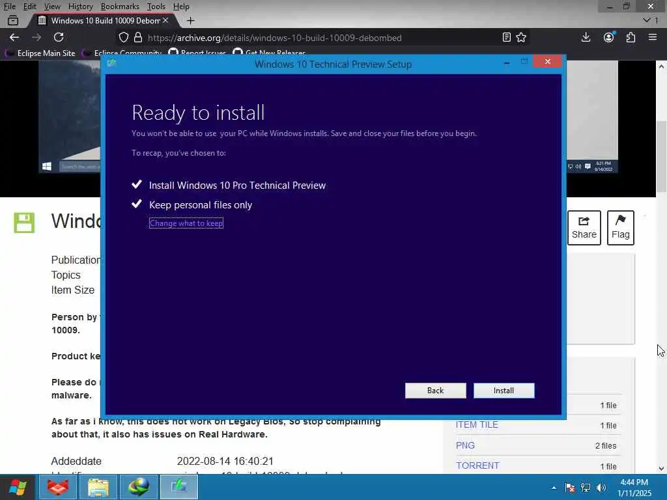Open the volume speaker tray icon

(x=601, y=488)
